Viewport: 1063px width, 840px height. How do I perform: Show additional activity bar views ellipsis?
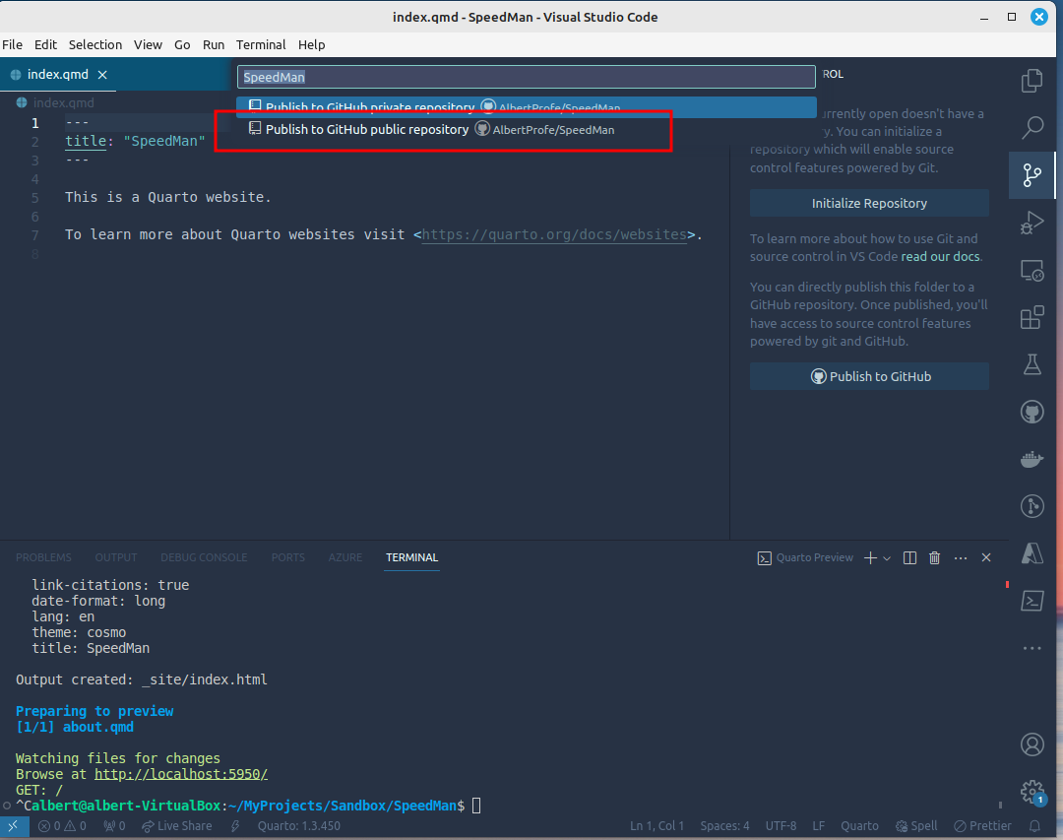pos(1032,648)
